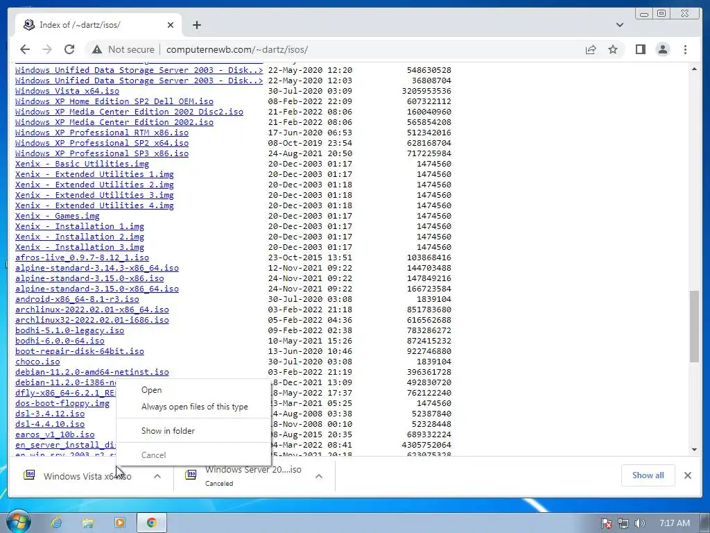
Task: Open Xenix - Installation 2.img link
Action: coord(80,237)
